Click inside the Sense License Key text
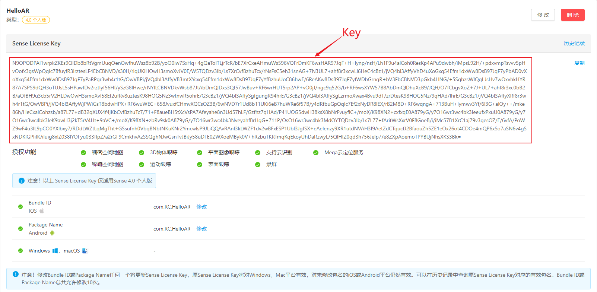 (x=270, y=100)
